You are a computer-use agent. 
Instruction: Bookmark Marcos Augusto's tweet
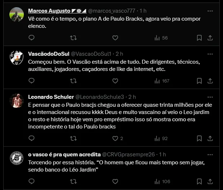199,38
